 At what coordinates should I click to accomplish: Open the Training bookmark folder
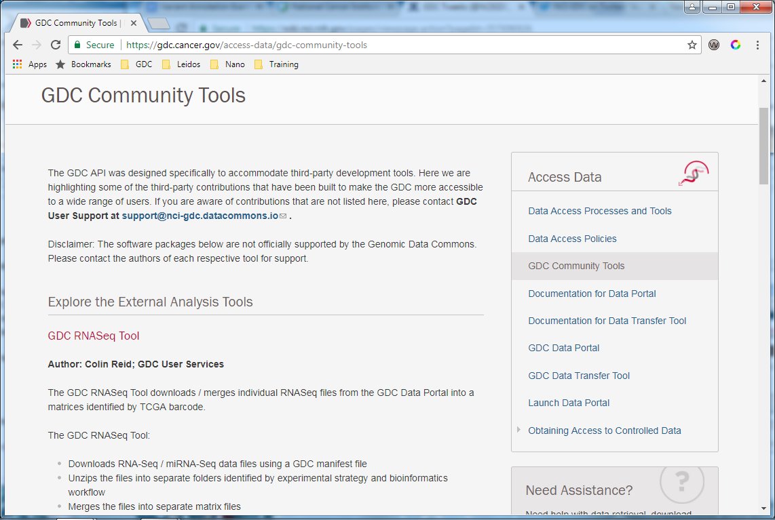(277, 64)
